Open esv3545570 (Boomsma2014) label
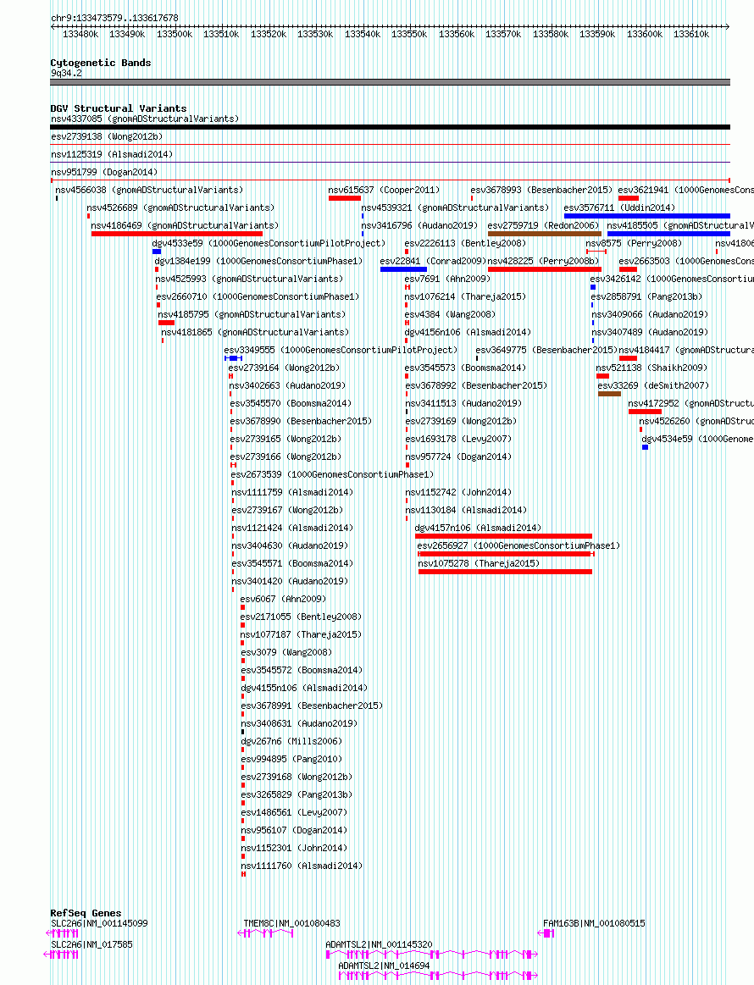Viewport: 754px width, 985px height. (291, 403)
